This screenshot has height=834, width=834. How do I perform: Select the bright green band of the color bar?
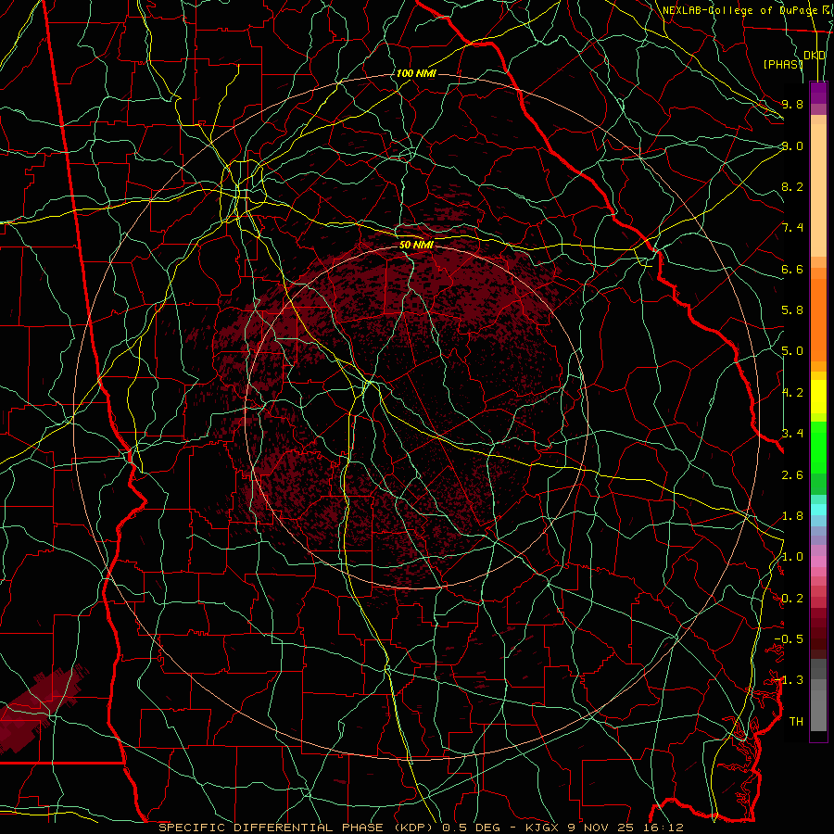pyautogui.click(x=818, y=448)
